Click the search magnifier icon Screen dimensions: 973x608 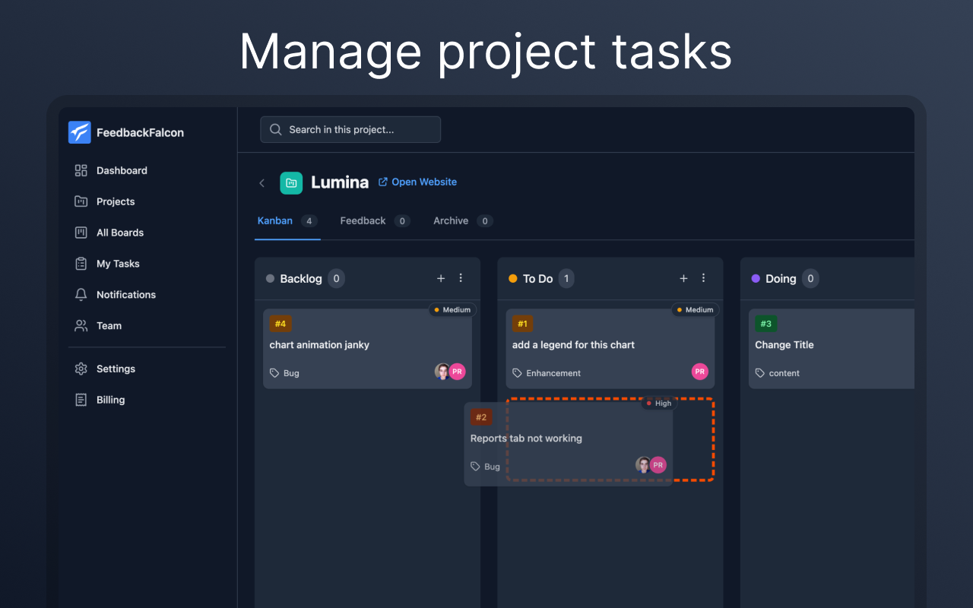[x=275, y=129]
